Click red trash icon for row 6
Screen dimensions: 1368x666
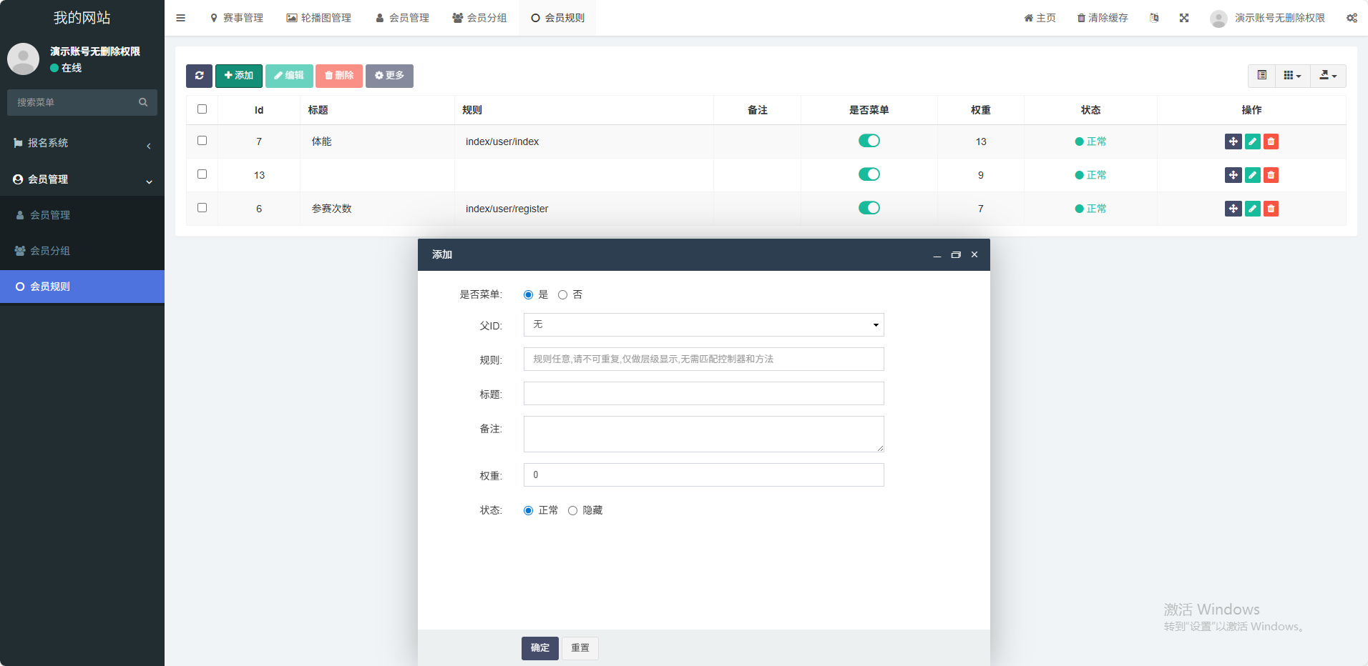tap(1271, 209)
